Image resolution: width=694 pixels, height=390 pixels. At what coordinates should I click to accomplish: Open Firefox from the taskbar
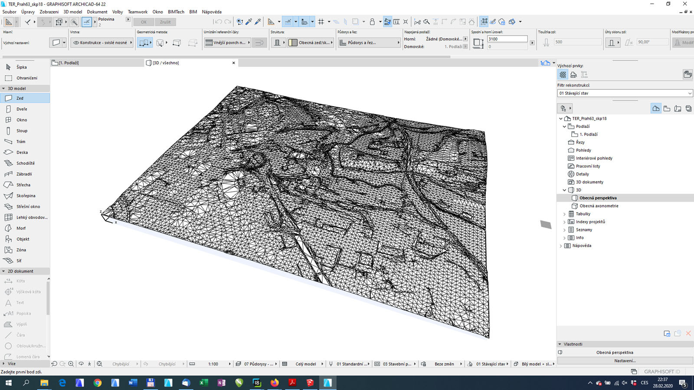(x=275, y=383)
